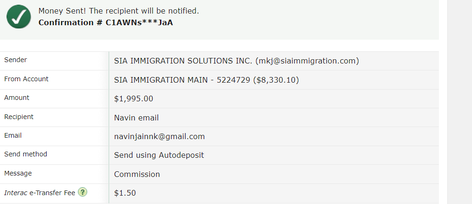Viewport: 472px width, 204px height.
Task: Click the Send method label
Action: point(26,154)
